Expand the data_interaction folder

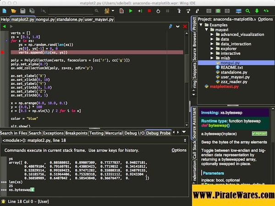[212, 44]
